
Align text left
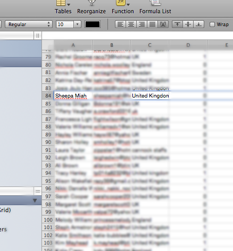(x=120, y=25)
